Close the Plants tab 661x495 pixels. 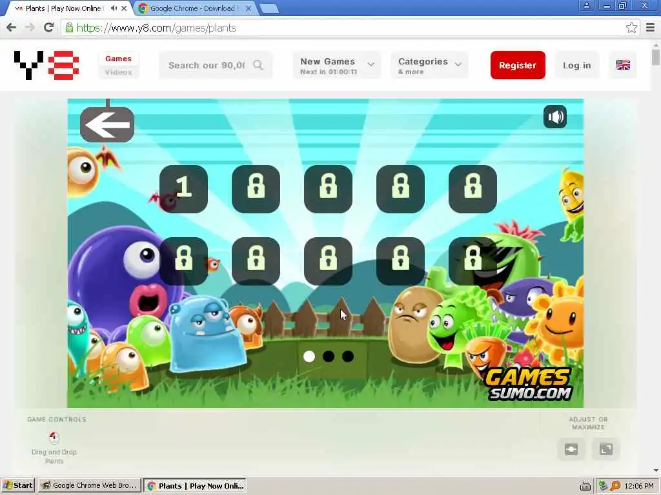(x=125, y=8)
